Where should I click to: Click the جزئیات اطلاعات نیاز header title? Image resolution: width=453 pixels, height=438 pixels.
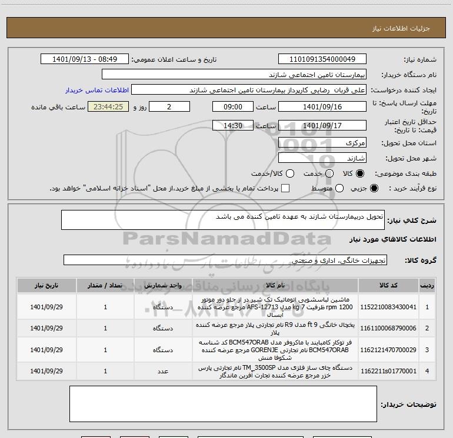pyautogui.click(x=401, y=28)
